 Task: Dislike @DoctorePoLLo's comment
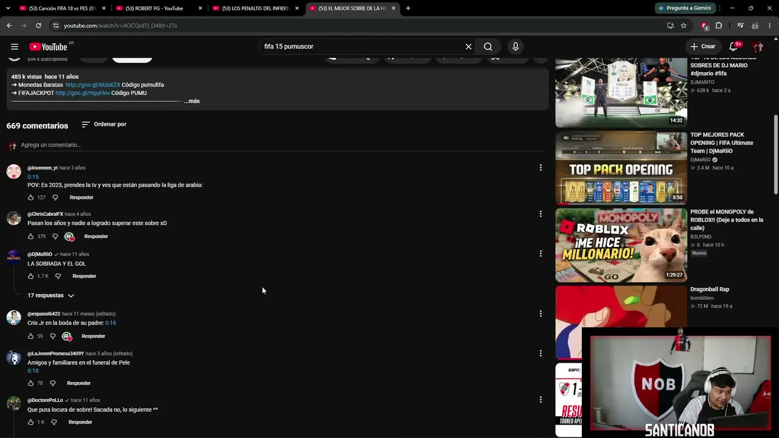[54, 422]
